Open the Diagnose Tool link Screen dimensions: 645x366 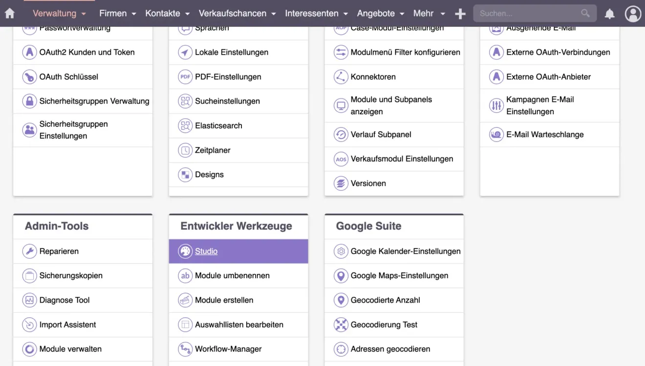[x=64, y=300]
